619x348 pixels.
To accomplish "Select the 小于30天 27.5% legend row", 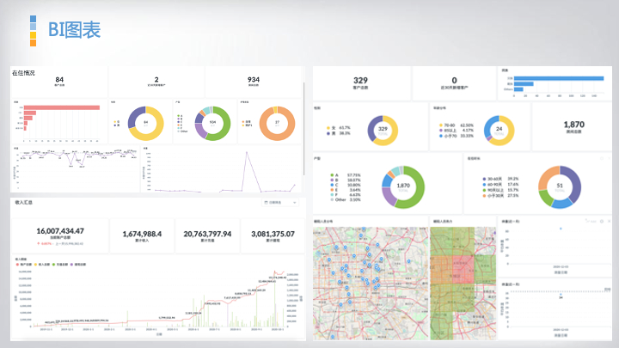I will pos(500,195).
